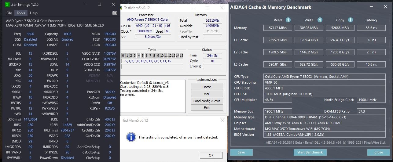This screenshot has width=393, height=162.
Task: Minimize the ZenTimings window
Action: pyautogui.click(x=85, y=5)
